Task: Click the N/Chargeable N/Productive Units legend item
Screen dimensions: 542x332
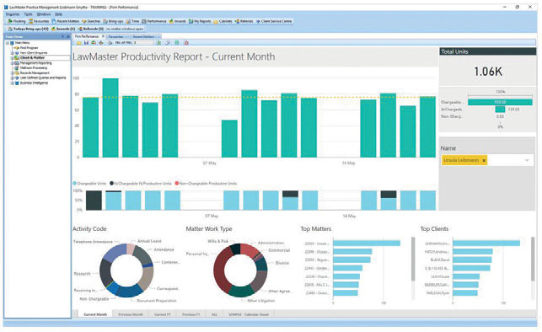Action: 140,184
